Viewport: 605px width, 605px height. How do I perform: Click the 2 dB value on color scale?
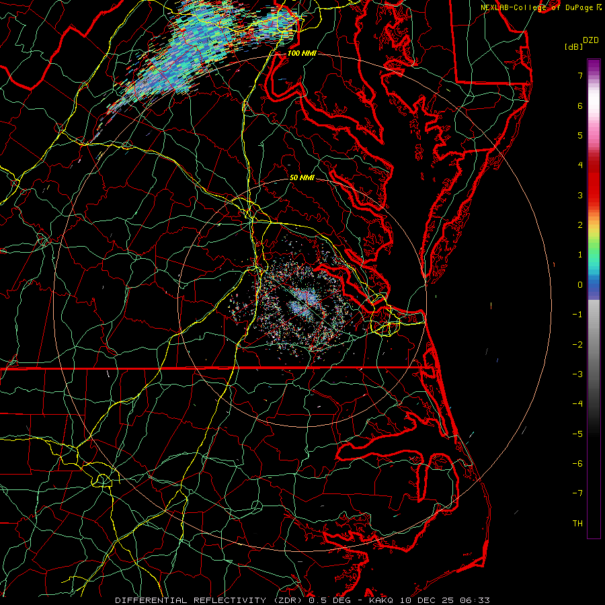580,225
